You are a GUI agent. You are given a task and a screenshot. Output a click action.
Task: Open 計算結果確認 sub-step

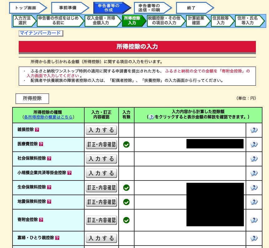coord(198,21)
